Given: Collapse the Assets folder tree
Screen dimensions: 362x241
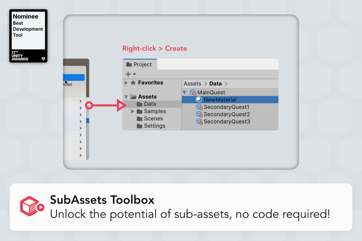Looking at the screenshot, I should click(126, 96).
